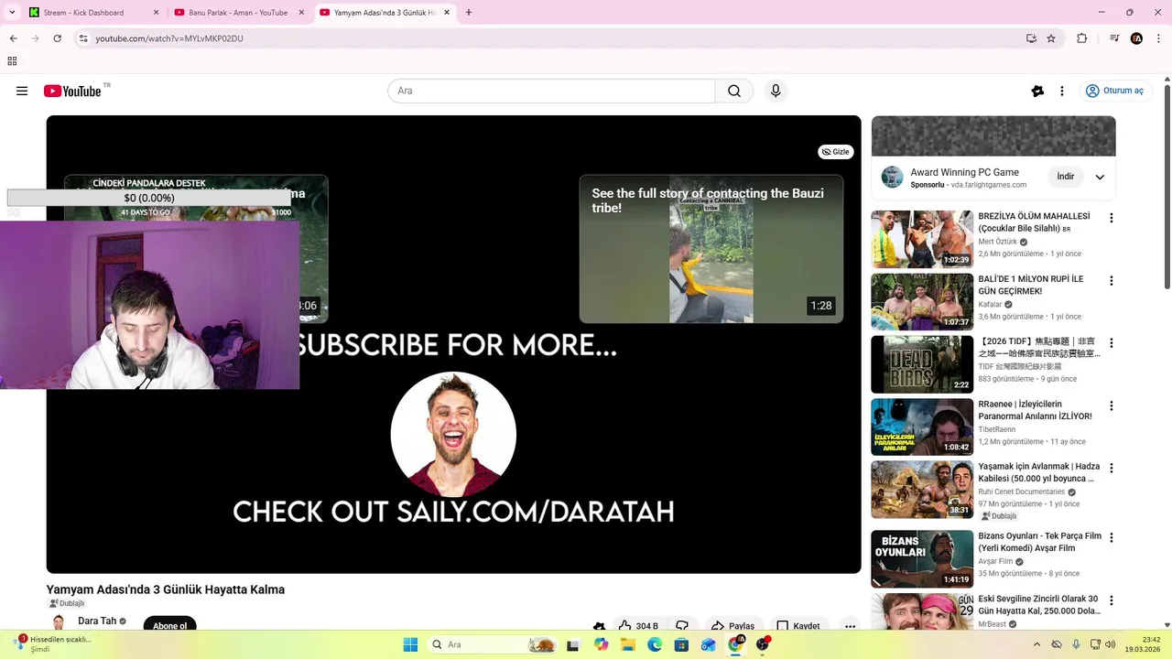This screenshot has width=1172, height=659.
Task: Open options for Eski Sevgiline Zincirli video
Action: pos(1112,600)
